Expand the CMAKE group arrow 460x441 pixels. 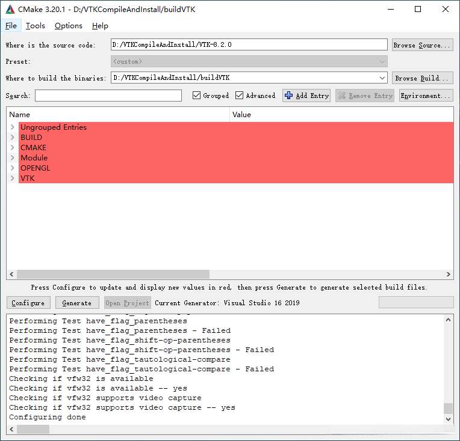[x=12, y=148]
